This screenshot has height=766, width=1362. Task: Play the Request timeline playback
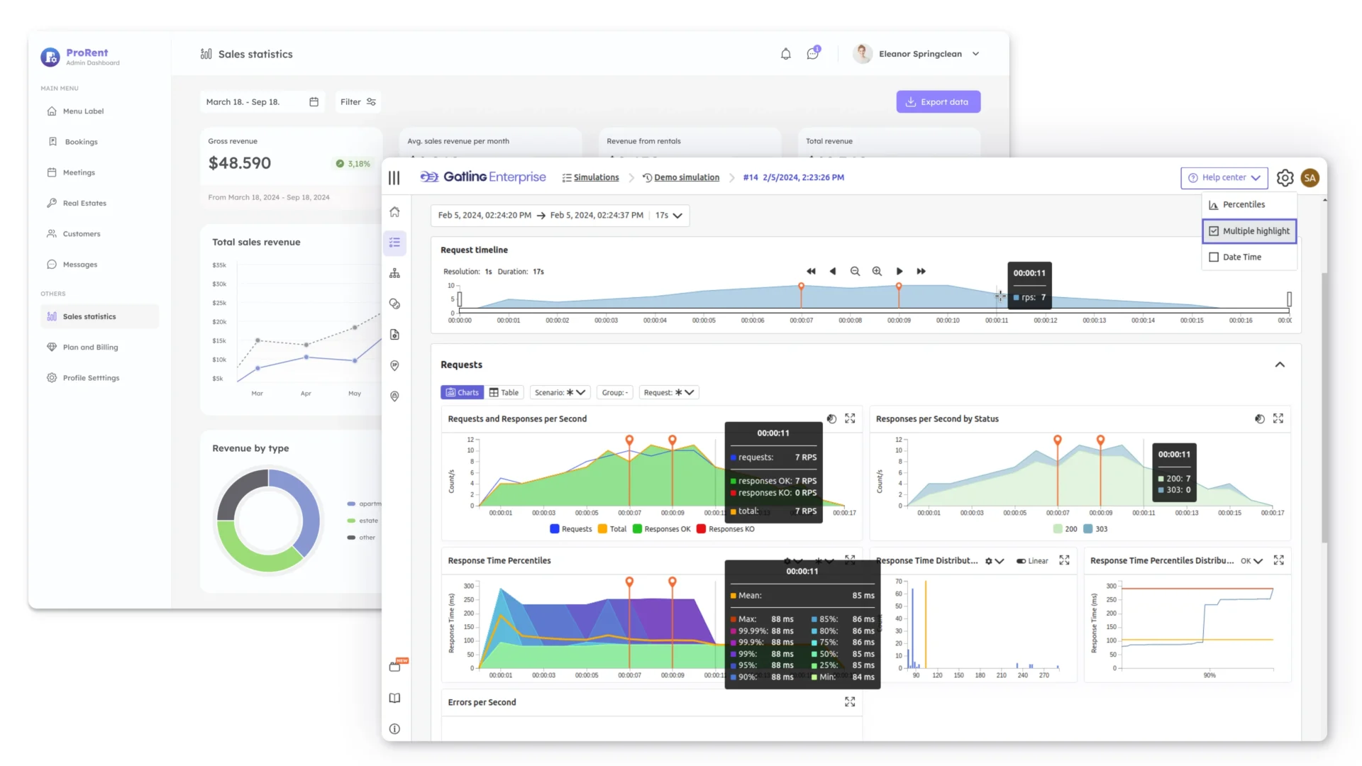[x=899, y=271]
